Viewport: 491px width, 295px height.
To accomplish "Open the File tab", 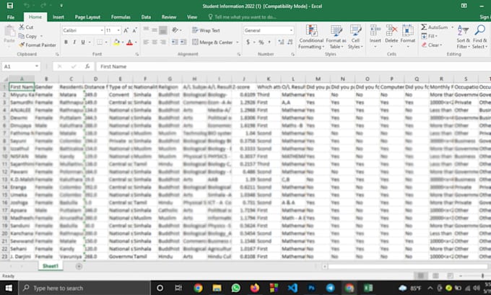I will point(11,17).
